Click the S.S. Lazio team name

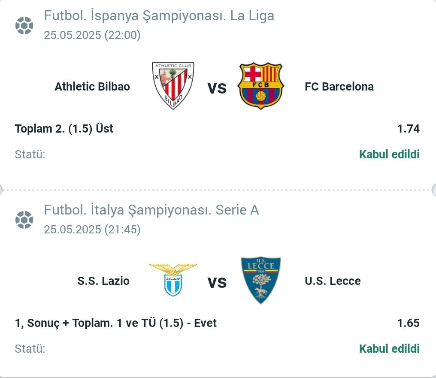click(x=103, y=281)
